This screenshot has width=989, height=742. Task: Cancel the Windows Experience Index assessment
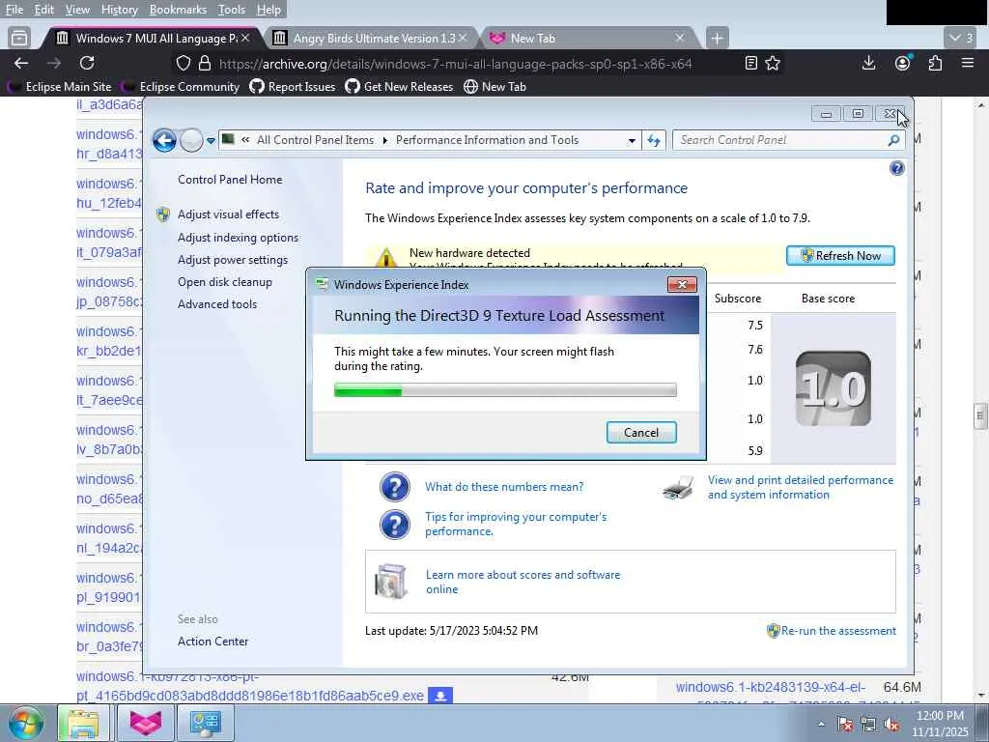tap(641, 432)
